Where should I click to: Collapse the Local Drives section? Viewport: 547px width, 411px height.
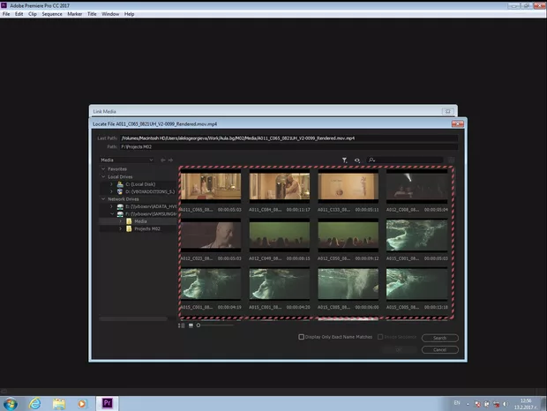[x=103, y=176]
